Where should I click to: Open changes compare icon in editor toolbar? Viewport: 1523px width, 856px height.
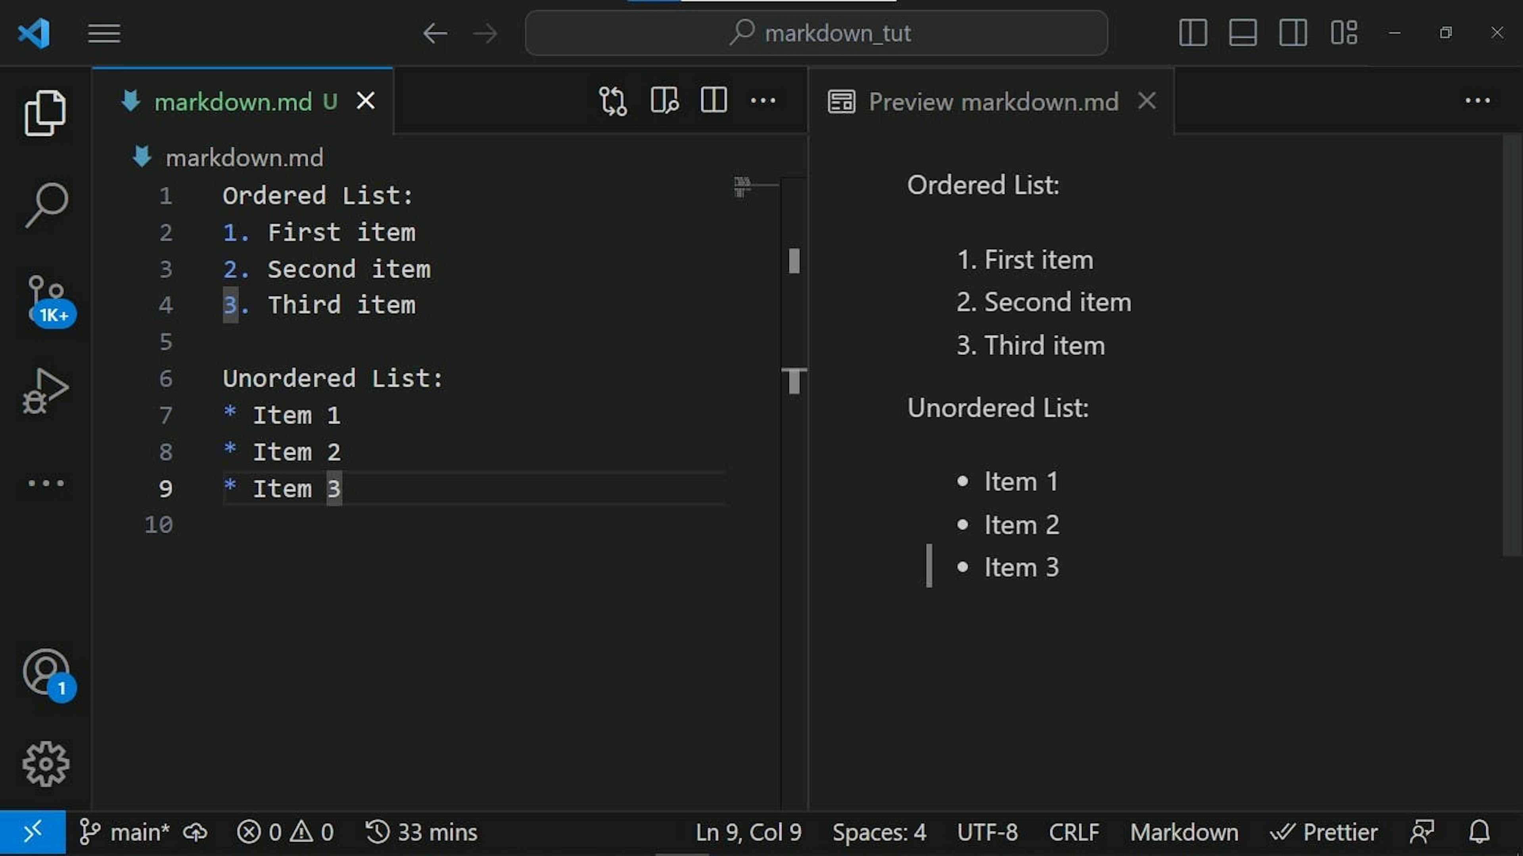click(x=612, y=101)
